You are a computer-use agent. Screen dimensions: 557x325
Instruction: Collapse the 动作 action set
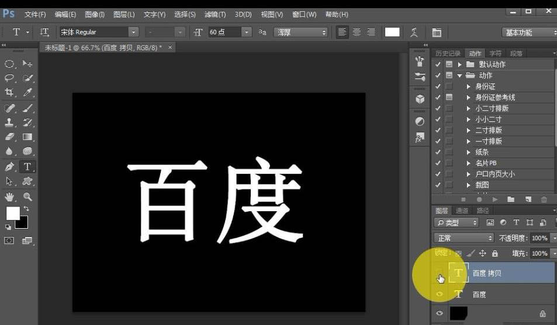pyautogui.click(x=459, y=75)
